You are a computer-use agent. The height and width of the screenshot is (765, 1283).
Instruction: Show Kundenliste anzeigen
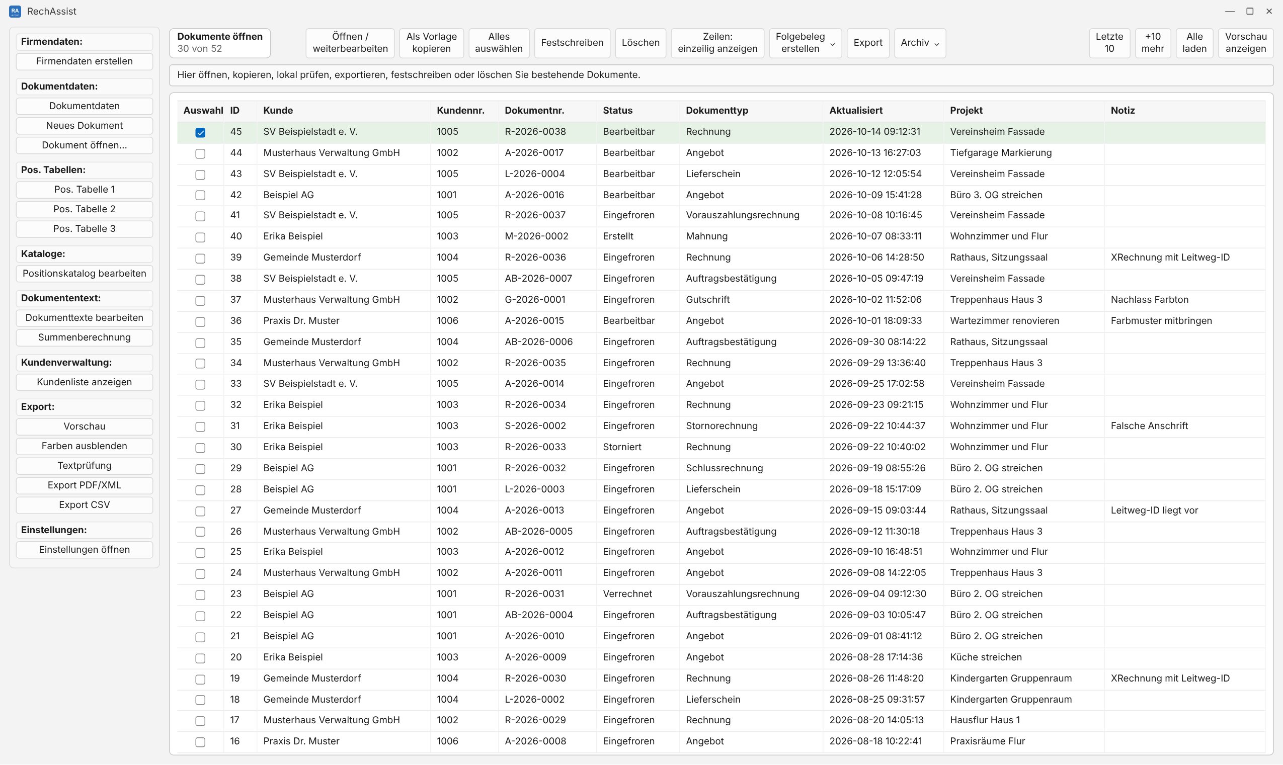[x=85, y=382]
